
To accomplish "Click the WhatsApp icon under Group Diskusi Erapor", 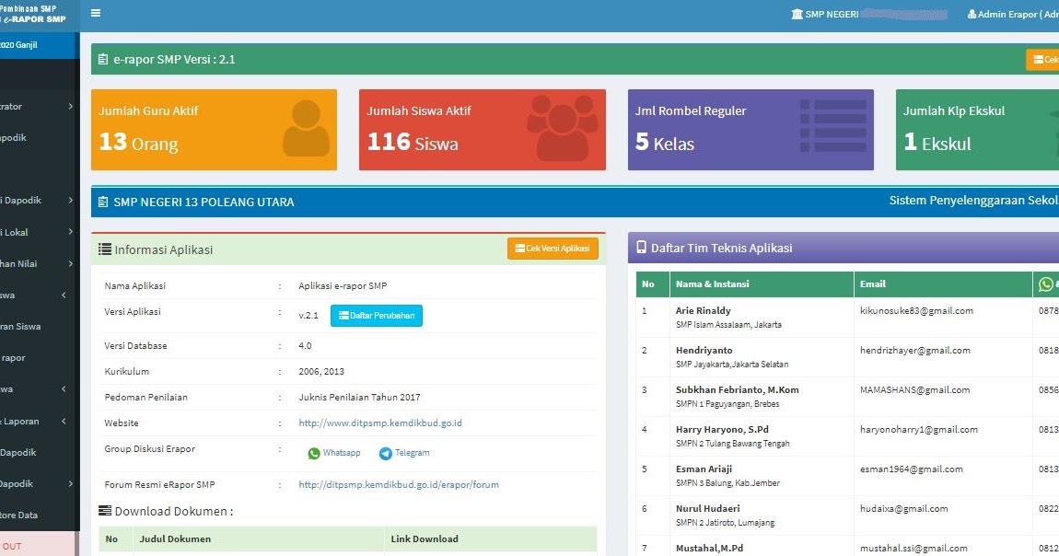I will pos(314,452).
